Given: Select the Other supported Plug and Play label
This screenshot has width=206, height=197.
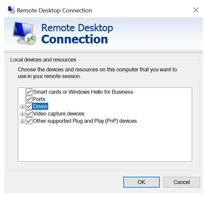Looking at the screenshot, I should [85, 121].
